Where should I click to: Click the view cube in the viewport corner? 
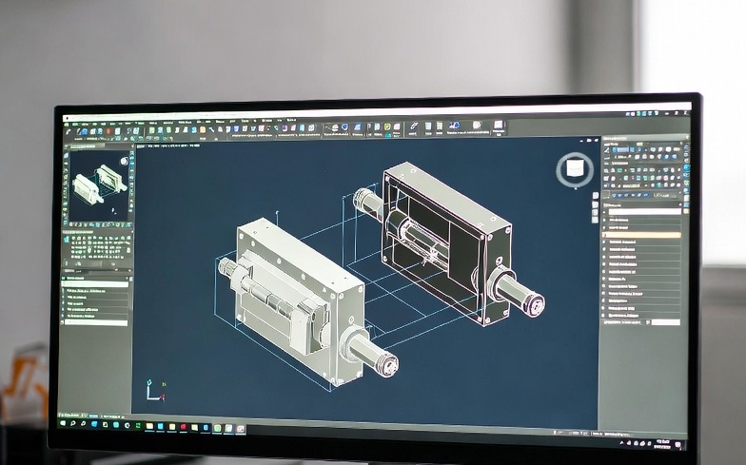click(x=574, y=170)
